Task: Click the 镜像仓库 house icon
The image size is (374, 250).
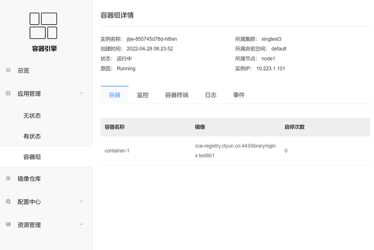Action: pos(8,178)
